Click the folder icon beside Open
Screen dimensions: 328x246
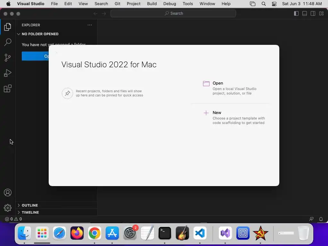pos(206,84)
